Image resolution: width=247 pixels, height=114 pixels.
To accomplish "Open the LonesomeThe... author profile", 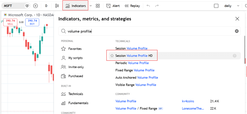I will (193, 109).
